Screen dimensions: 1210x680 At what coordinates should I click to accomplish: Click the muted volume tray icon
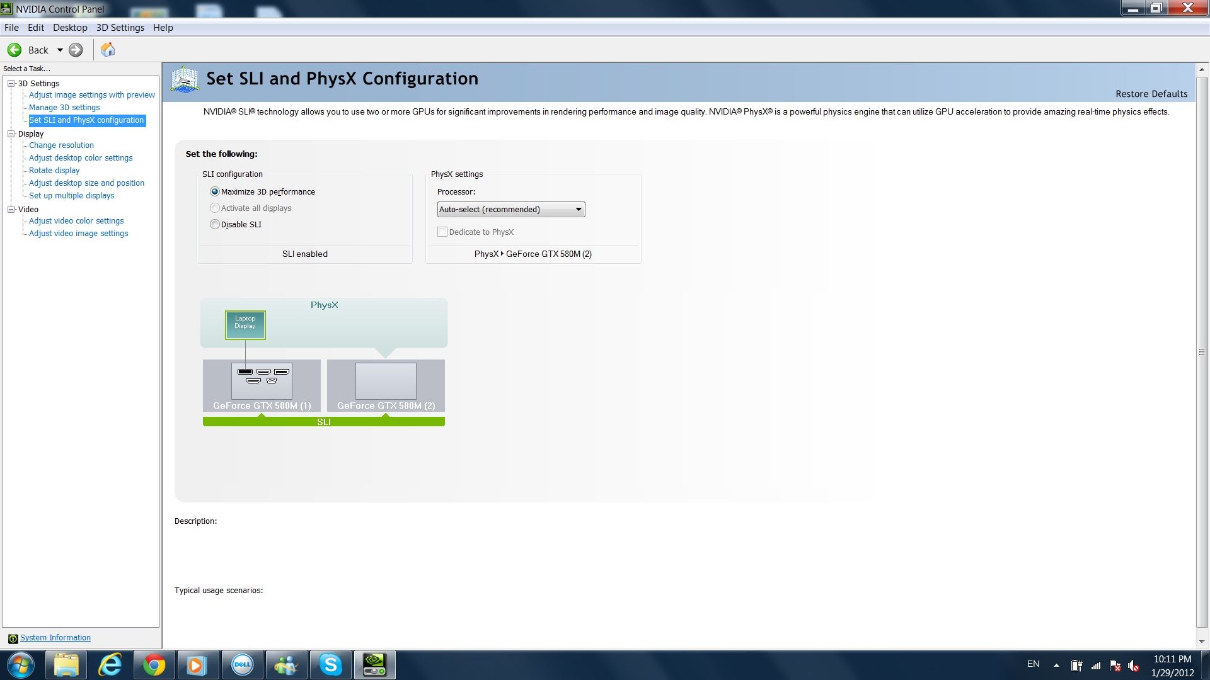(x=1134, y=665)
